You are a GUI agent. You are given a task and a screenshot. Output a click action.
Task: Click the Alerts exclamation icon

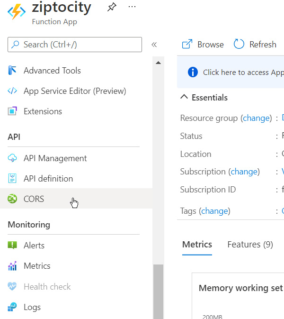click(x=12, y=245)
